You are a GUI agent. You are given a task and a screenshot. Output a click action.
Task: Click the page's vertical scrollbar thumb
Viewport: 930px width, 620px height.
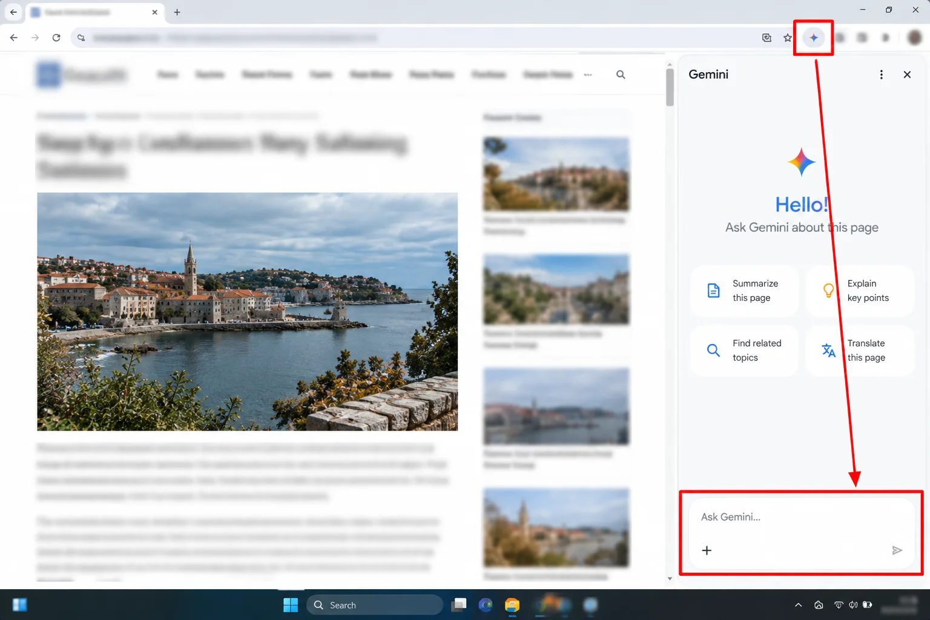tap(670, 87)
